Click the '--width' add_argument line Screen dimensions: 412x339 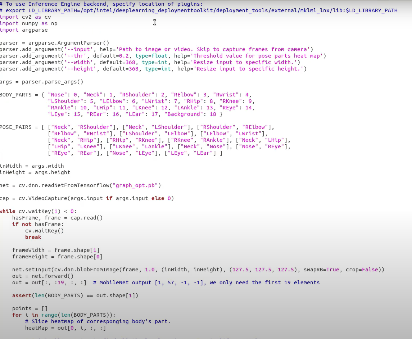150,62
